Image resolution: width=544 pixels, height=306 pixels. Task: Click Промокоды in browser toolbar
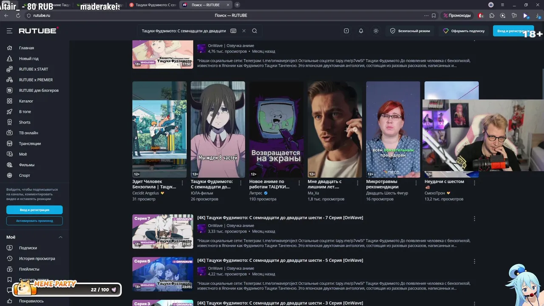pos(457,15)
